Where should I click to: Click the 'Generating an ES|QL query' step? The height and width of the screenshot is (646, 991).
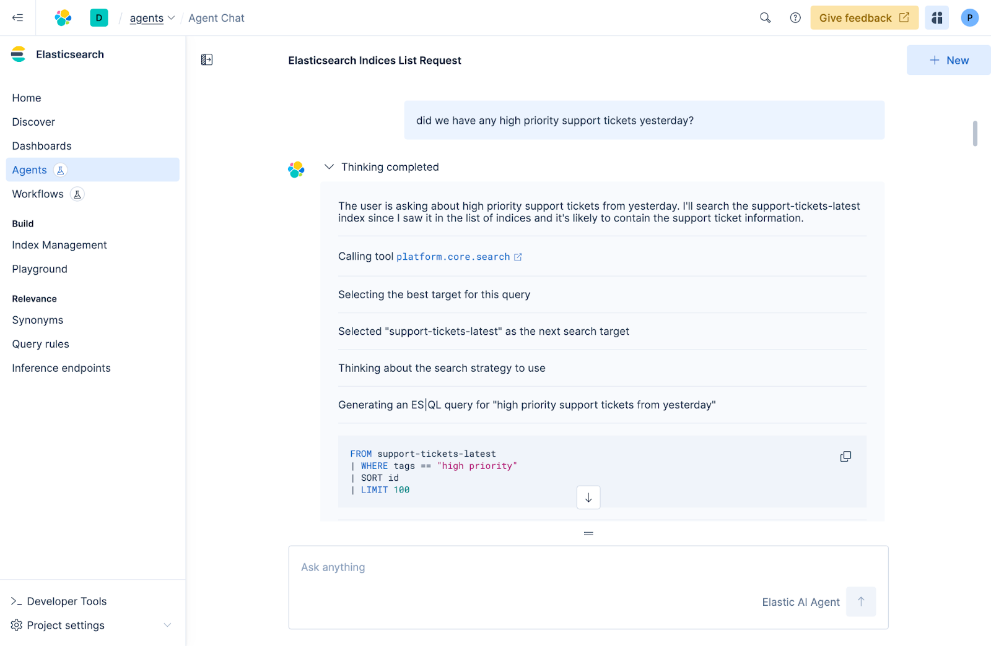pyautogui.click(x=527, y=405)
